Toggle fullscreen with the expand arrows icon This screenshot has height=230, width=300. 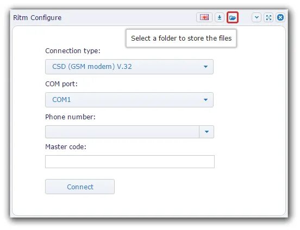click(268, 17)
